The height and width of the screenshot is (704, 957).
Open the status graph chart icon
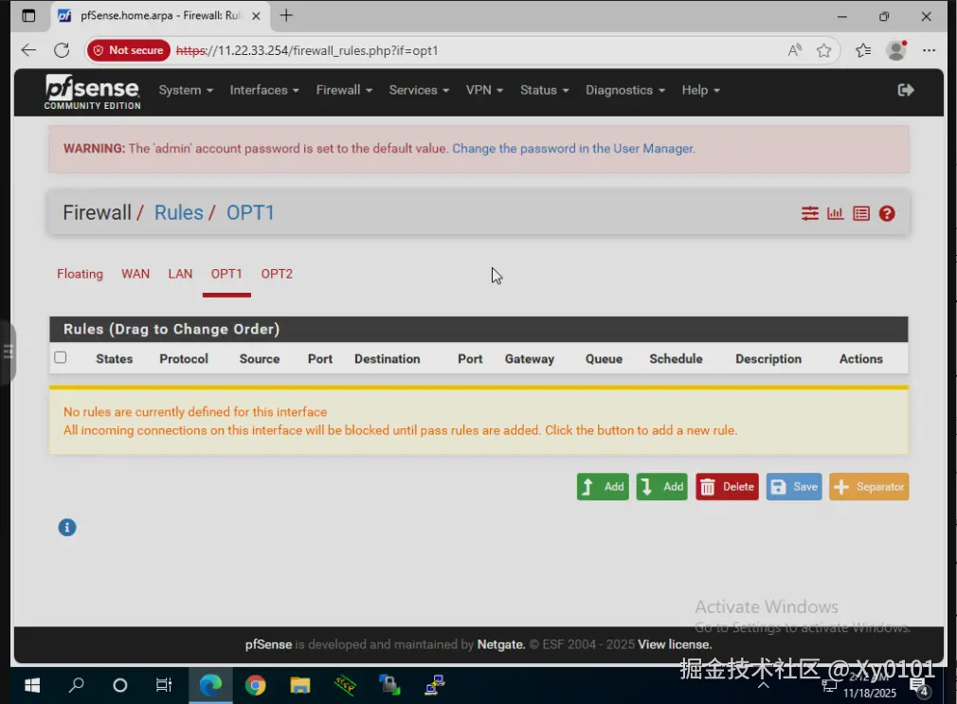pos(835,213)
